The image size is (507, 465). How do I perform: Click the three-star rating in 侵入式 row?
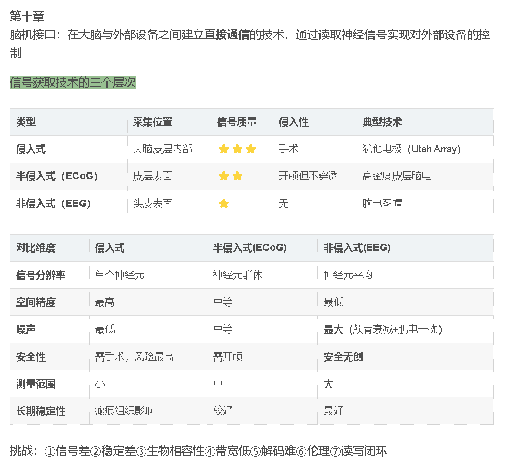click(x=237, y=149)
